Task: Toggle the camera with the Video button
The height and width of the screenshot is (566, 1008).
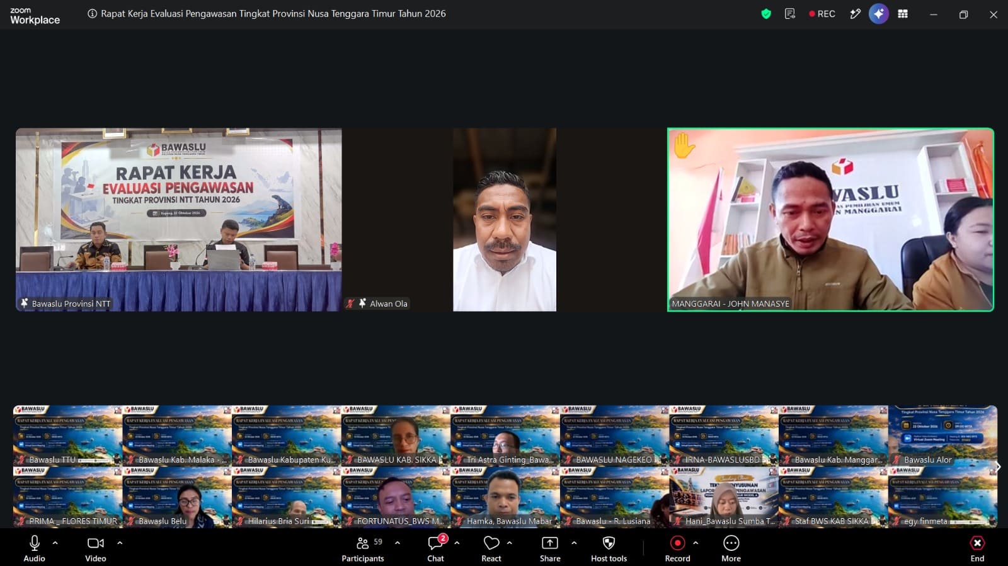Action: 96,548
